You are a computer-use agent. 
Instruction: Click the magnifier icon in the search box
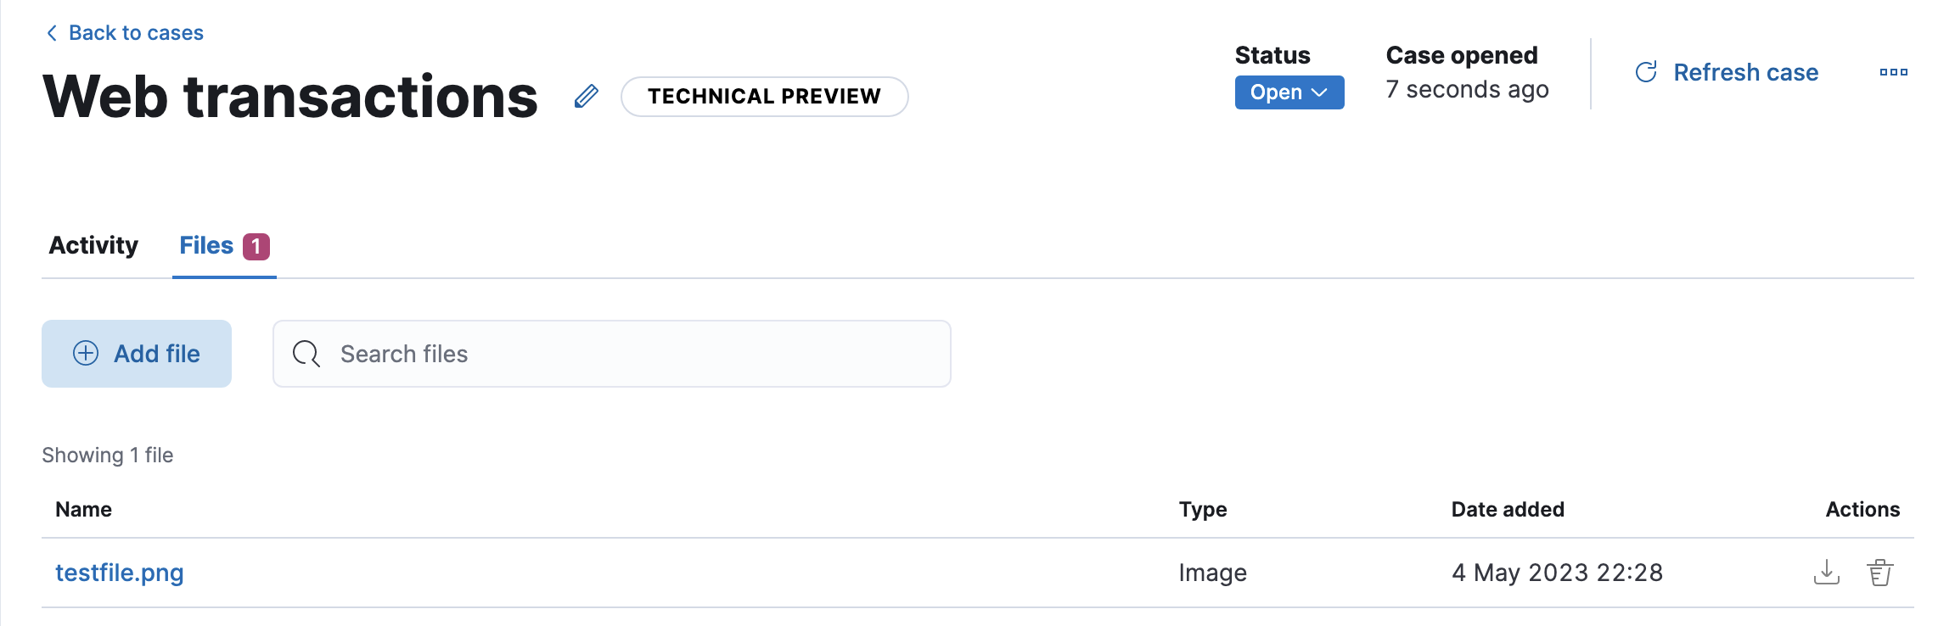pos(306,354)
